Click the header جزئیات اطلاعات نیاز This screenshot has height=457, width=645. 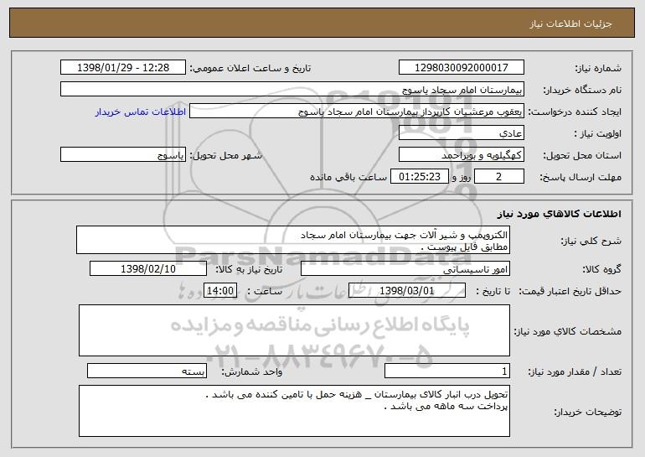coord(570,23)
